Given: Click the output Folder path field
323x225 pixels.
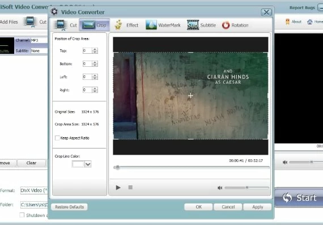Looking at the screenshot, I should click(34, 205).
